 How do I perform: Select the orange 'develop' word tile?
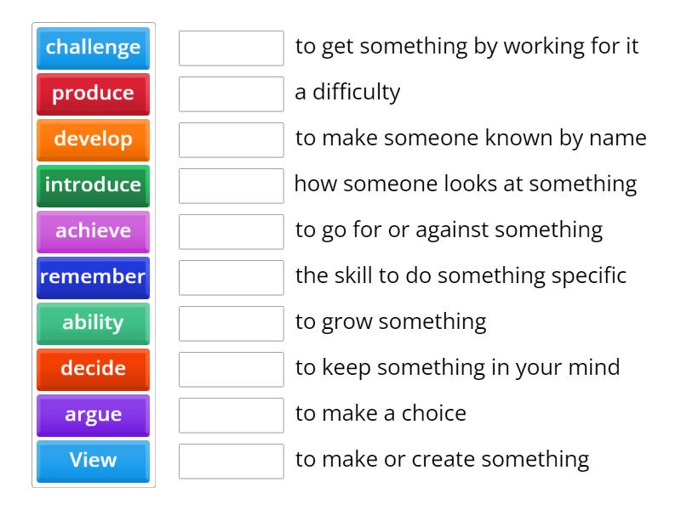93,140
